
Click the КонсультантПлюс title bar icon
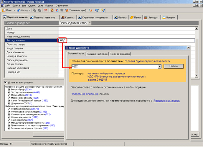pyautogui.click(x=2, y=2)
